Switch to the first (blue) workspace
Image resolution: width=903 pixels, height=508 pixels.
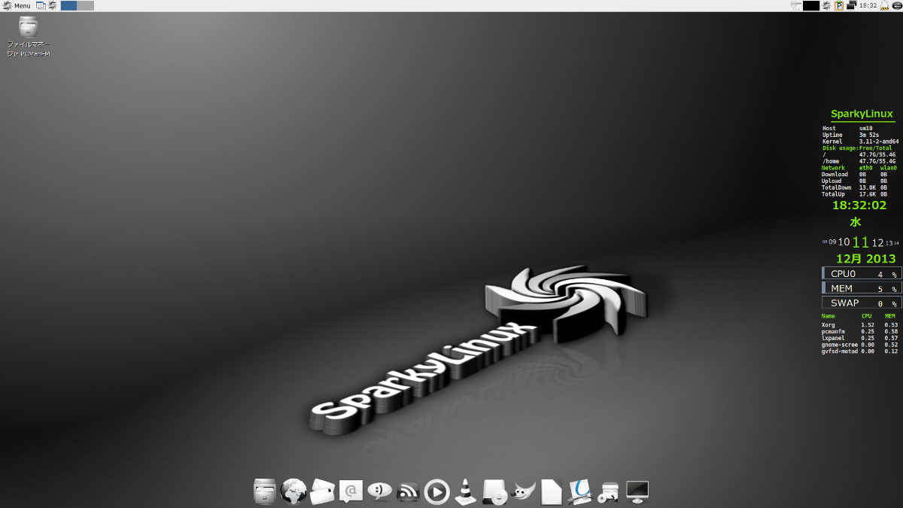pos(69,5)
